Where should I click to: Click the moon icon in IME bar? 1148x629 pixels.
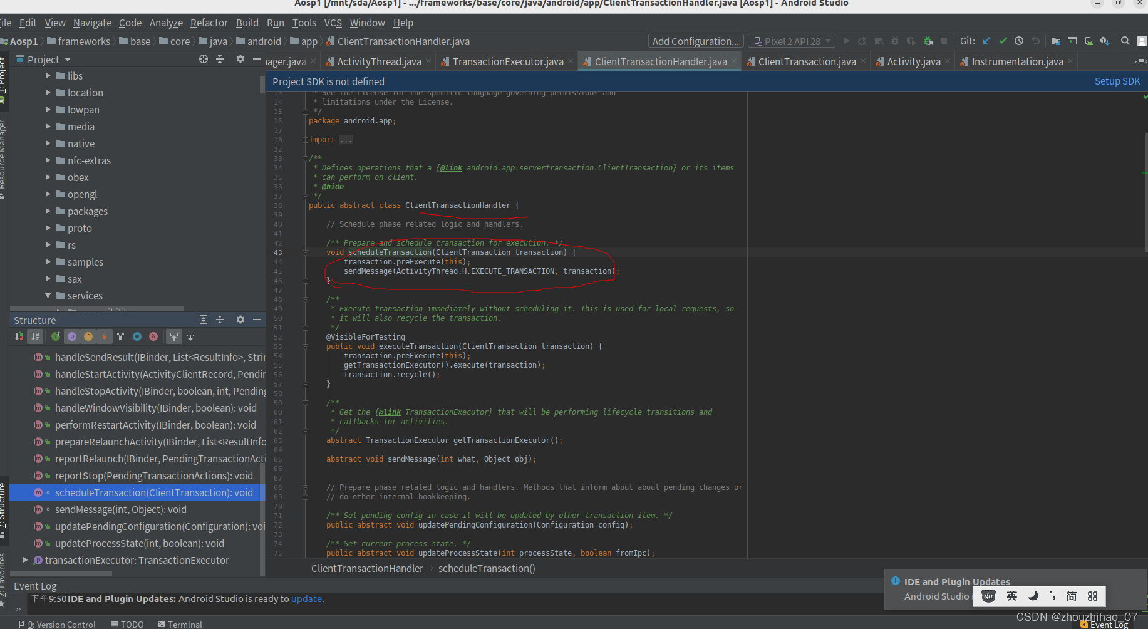[1033, 596]
